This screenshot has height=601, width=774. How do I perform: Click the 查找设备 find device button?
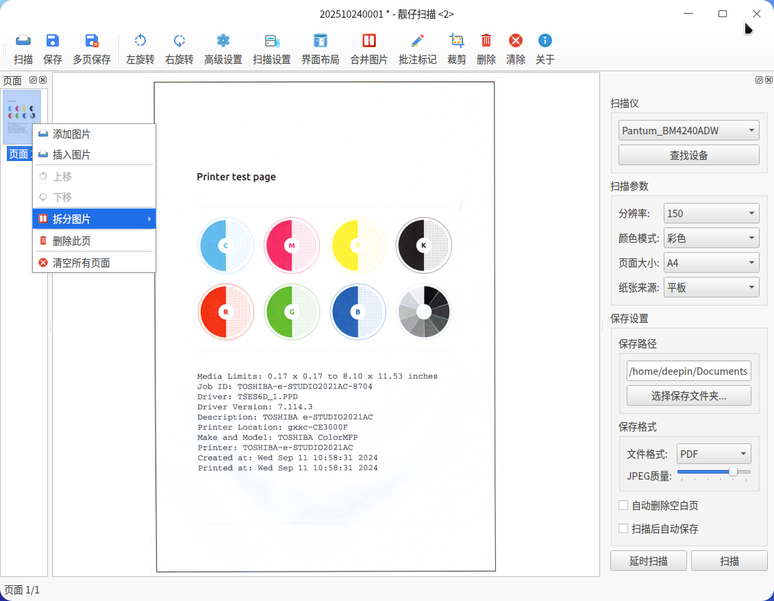pyautogui.click(x=688, y=155)
